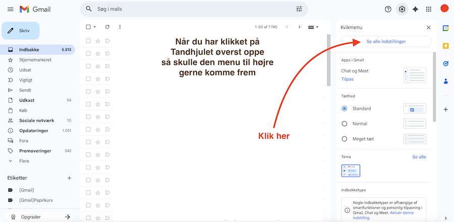Refresh the mail list
The height and width of the screenshot is (222, 454).
107,27
